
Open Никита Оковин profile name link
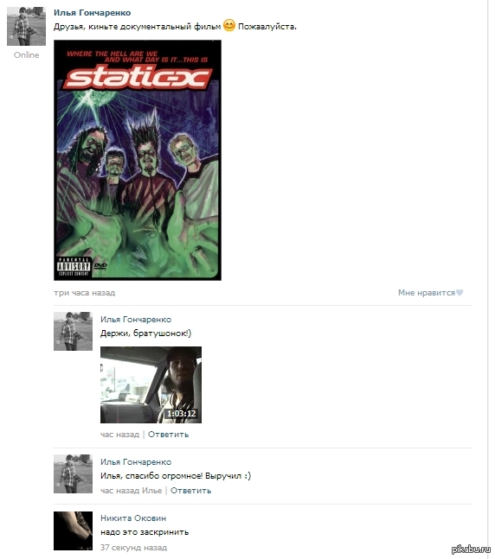tap(133, 518)
